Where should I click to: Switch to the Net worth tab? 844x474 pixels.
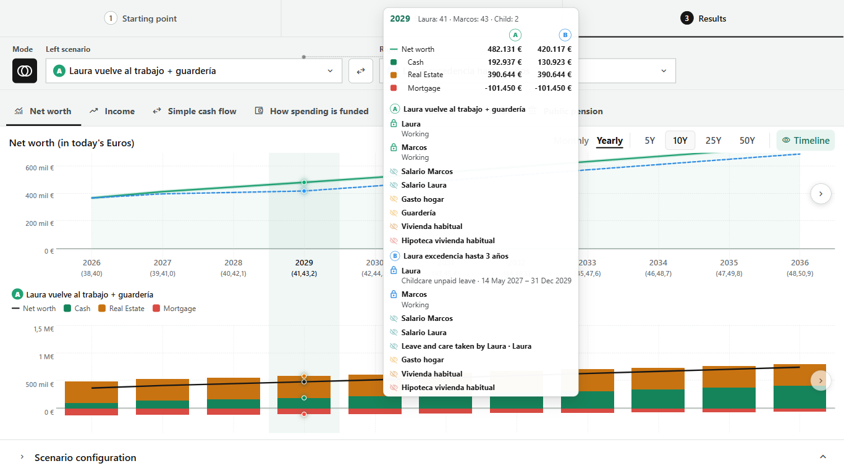tap(43, 112)
